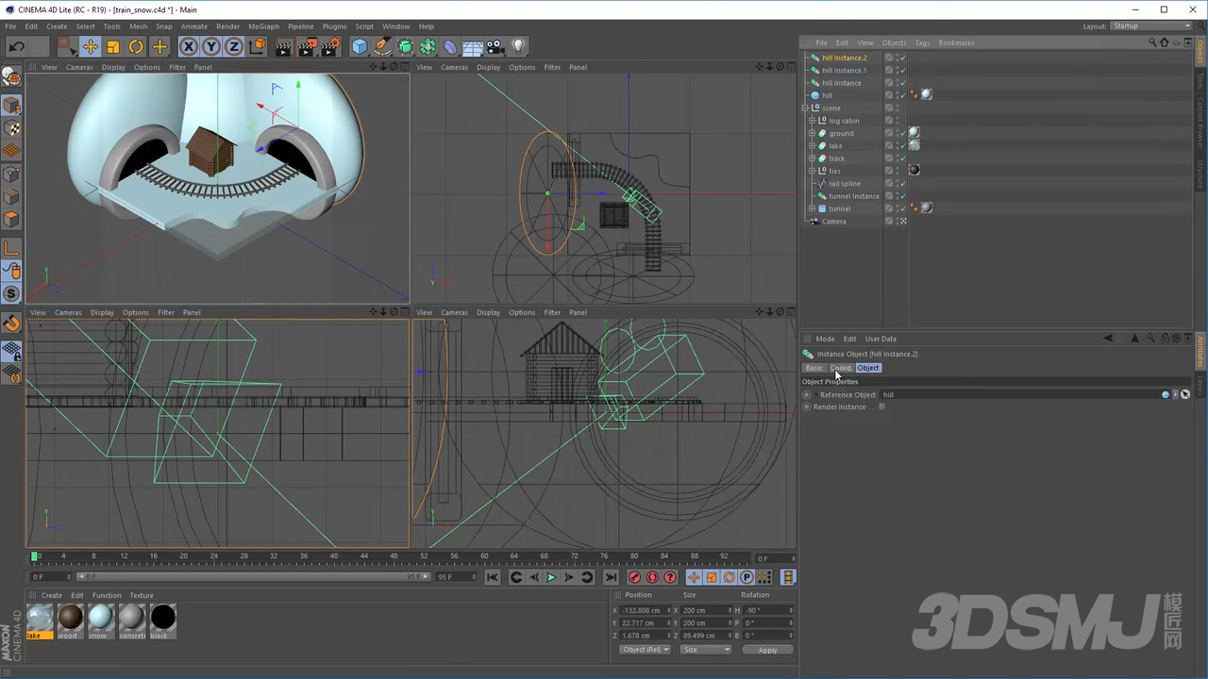Toggle the Y axis lock
Image resolution: width=1208 pixels, height=679 pixels.
pyautogui.click(x=211, y=46)
